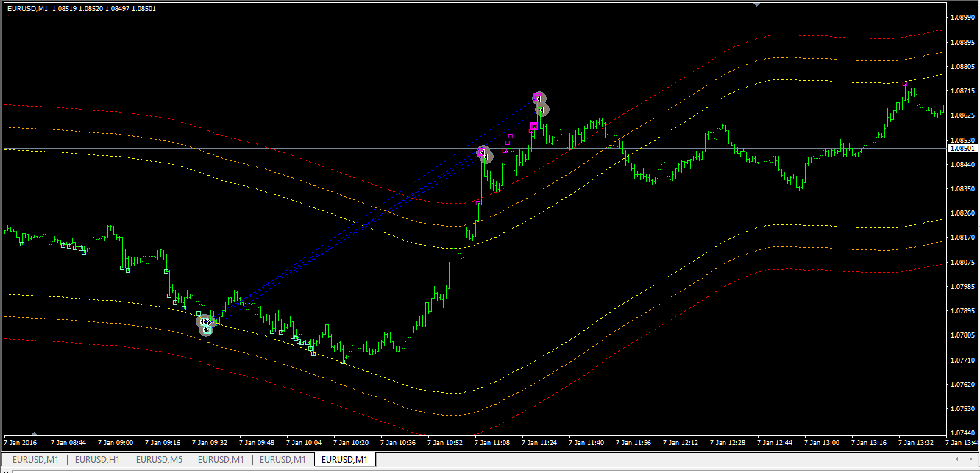Click the 7 Jan 08:44 time label
The width and height of the screenshot is (980, 473).
point(68,443)
